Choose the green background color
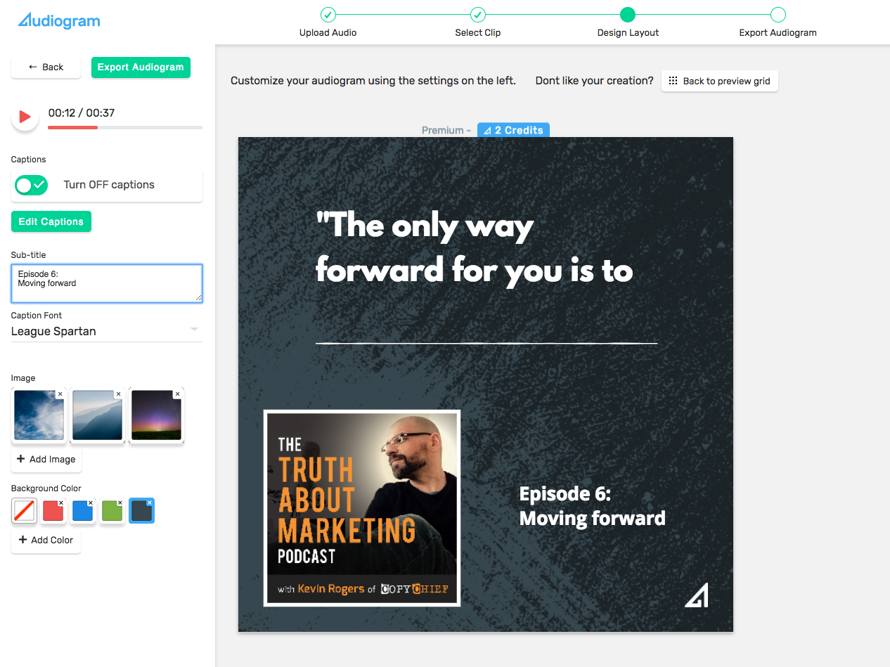 112,511
